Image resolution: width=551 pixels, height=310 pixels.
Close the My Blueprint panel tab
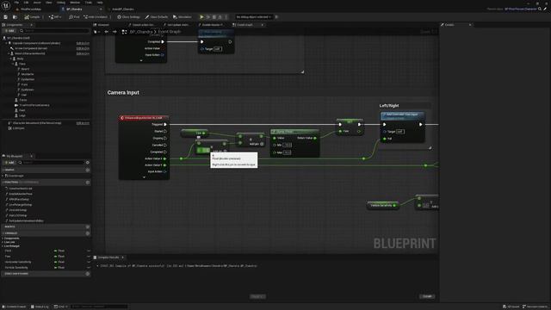[31, 156]
